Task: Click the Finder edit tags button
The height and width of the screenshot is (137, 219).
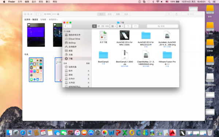Action: coord(135,26)
